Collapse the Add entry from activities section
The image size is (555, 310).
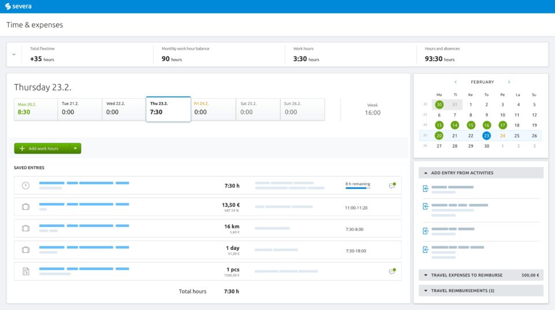click(x=426, y=173)
